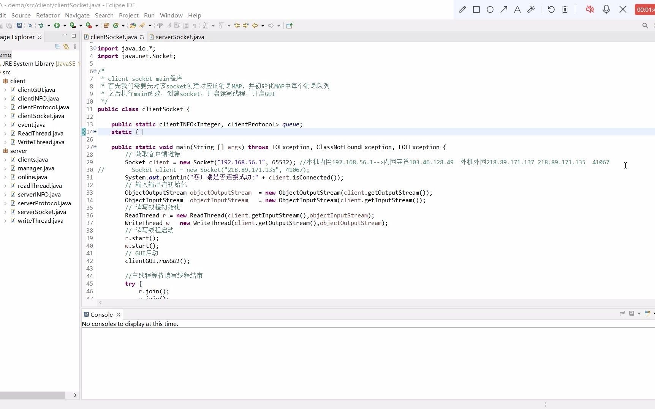Expand serverSocket.java node in tree
This screenshot has width=655, height=409.
pos(5,212)
